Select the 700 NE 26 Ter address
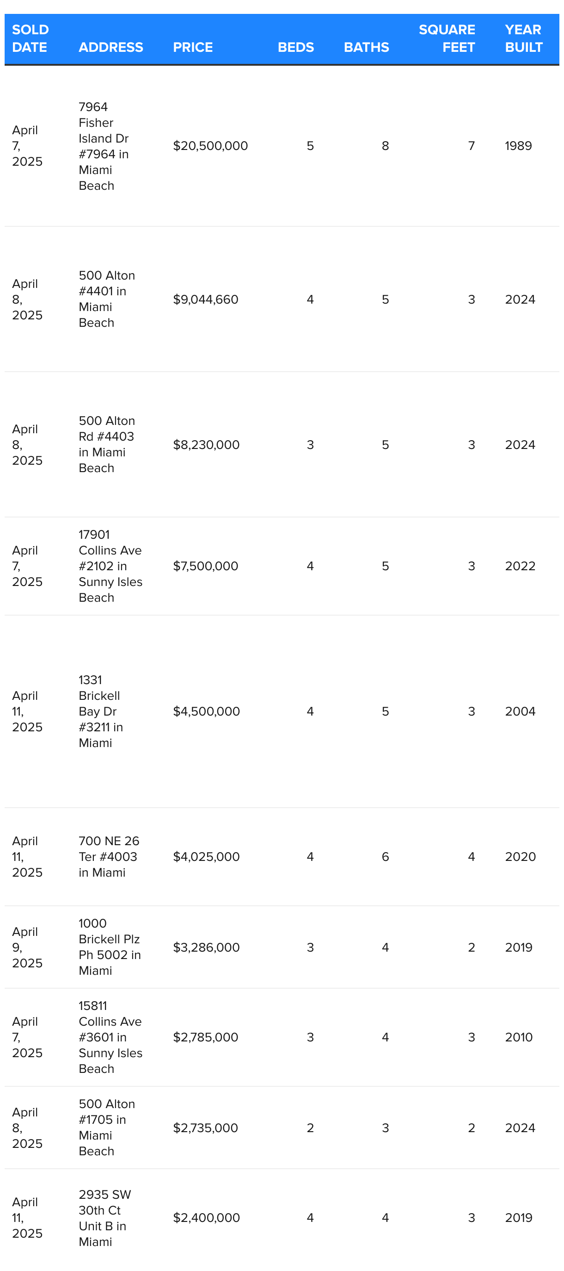 click(x=109, y=857)
